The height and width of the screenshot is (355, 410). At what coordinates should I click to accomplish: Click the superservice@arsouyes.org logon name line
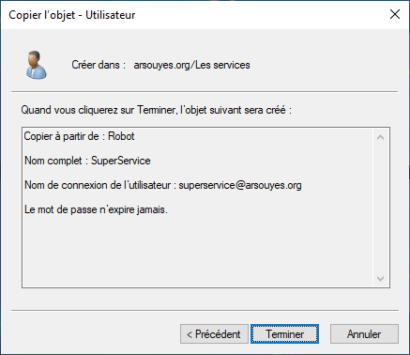pos(163,185)
